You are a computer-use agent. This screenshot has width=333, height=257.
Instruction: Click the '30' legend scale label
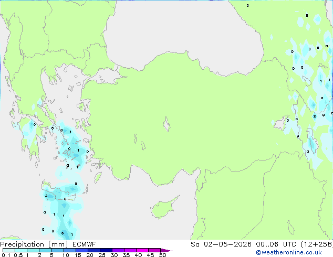coord(114,255)
